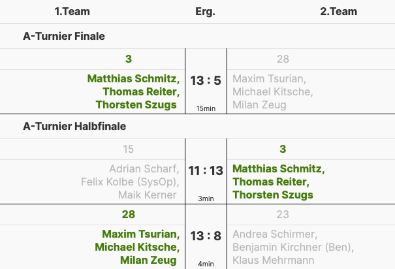Click the 4min match duration
This screenshot has width=395, height=269.
[x=206, y=264]
